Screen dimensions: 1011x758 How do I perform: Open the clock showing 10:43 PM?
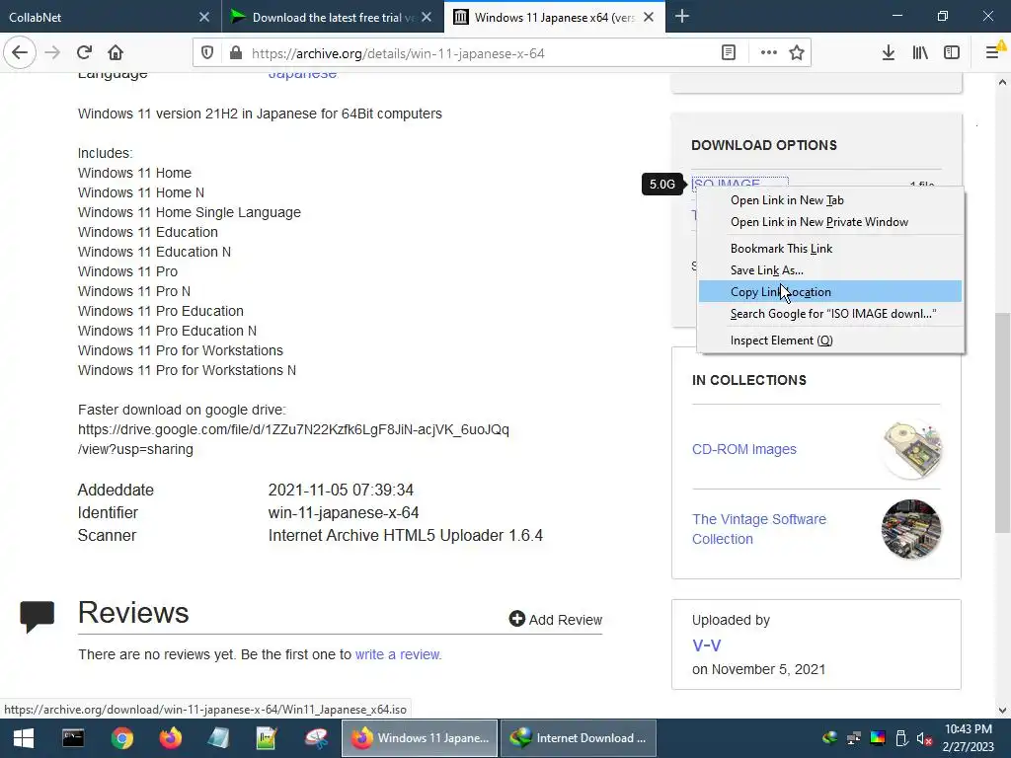click(x=969, y=738)
